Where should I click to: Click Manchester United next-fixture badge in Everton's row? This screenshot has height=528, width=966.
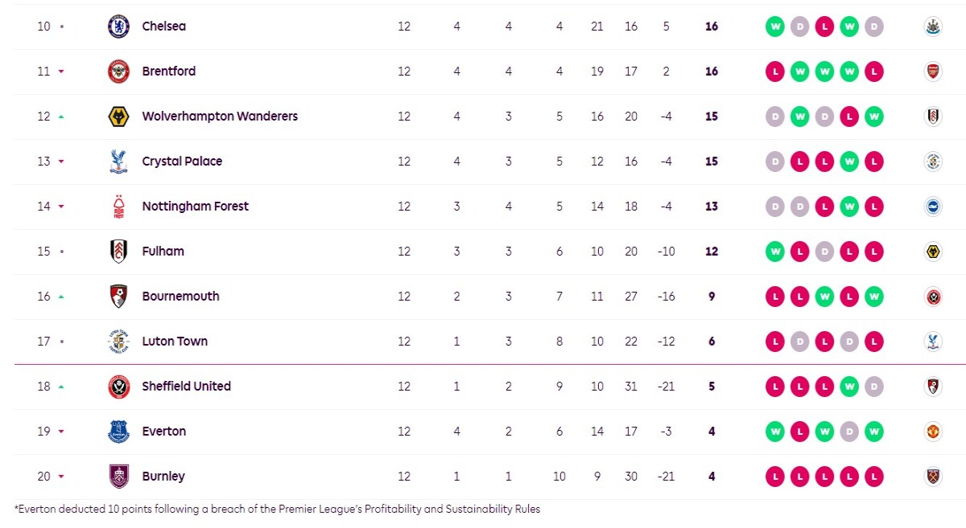coord(933,432)
